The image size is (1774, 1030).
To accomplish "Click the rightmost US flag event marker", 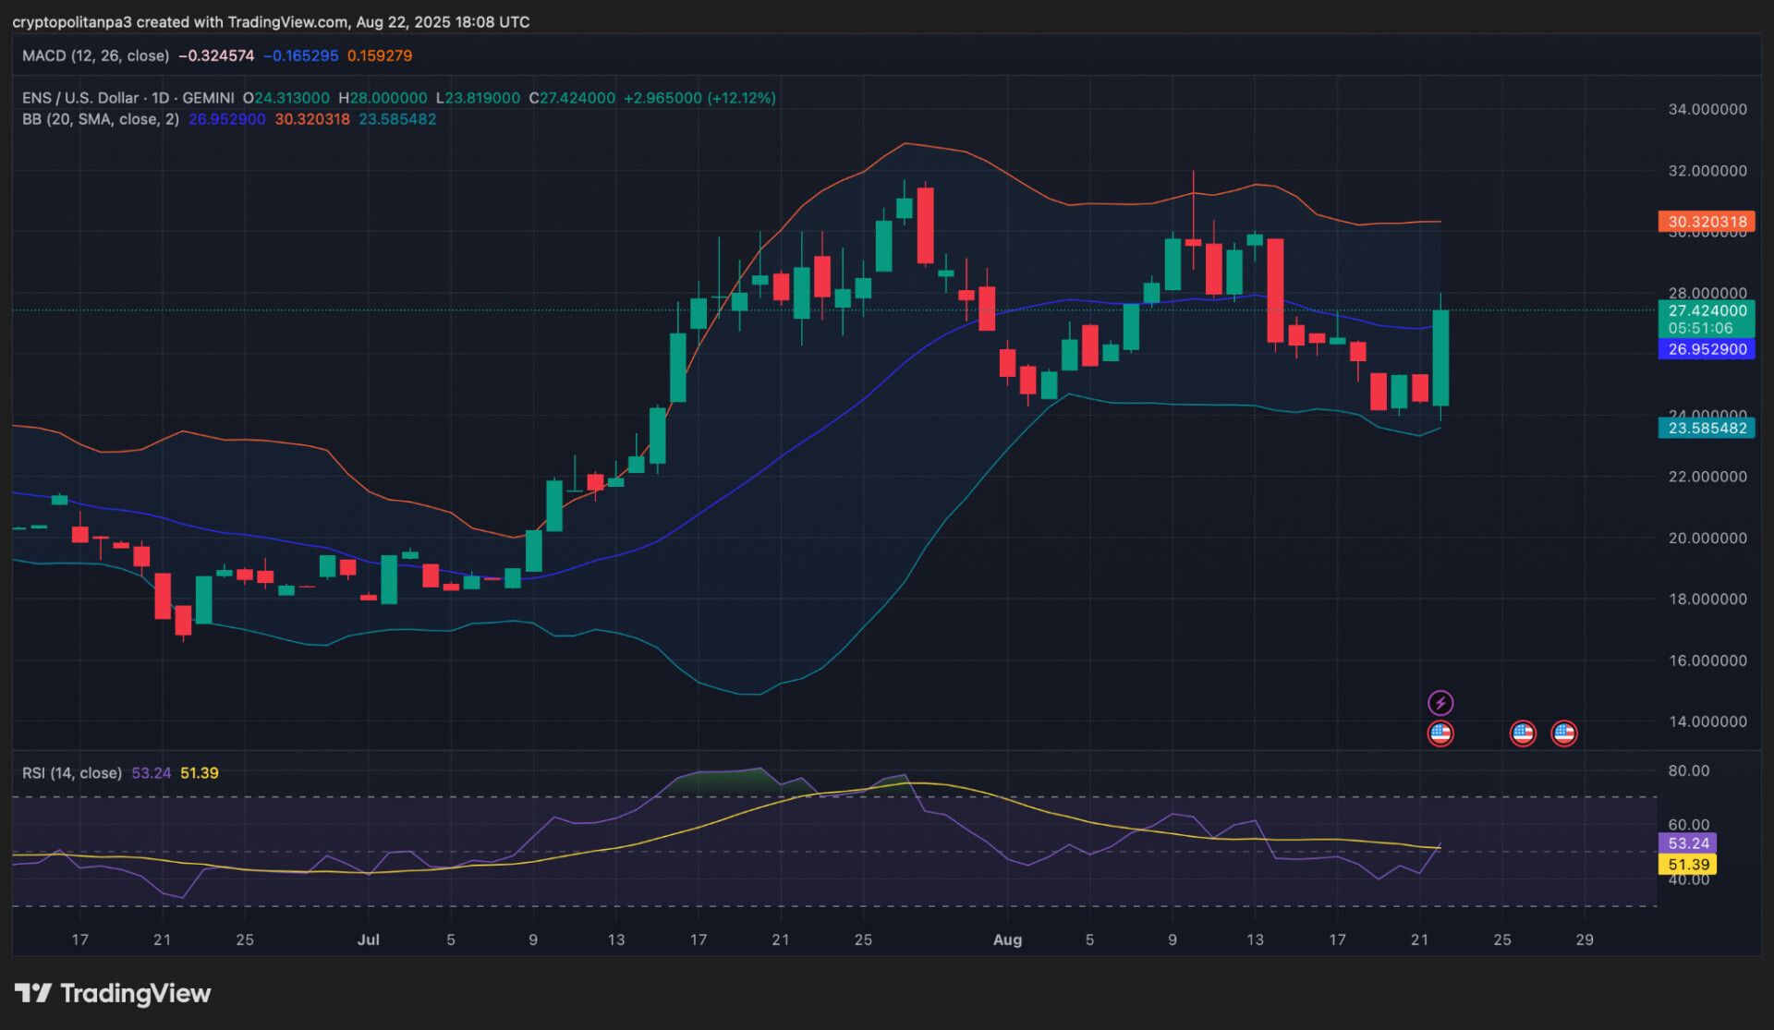I will click(x=1564, y=733).
